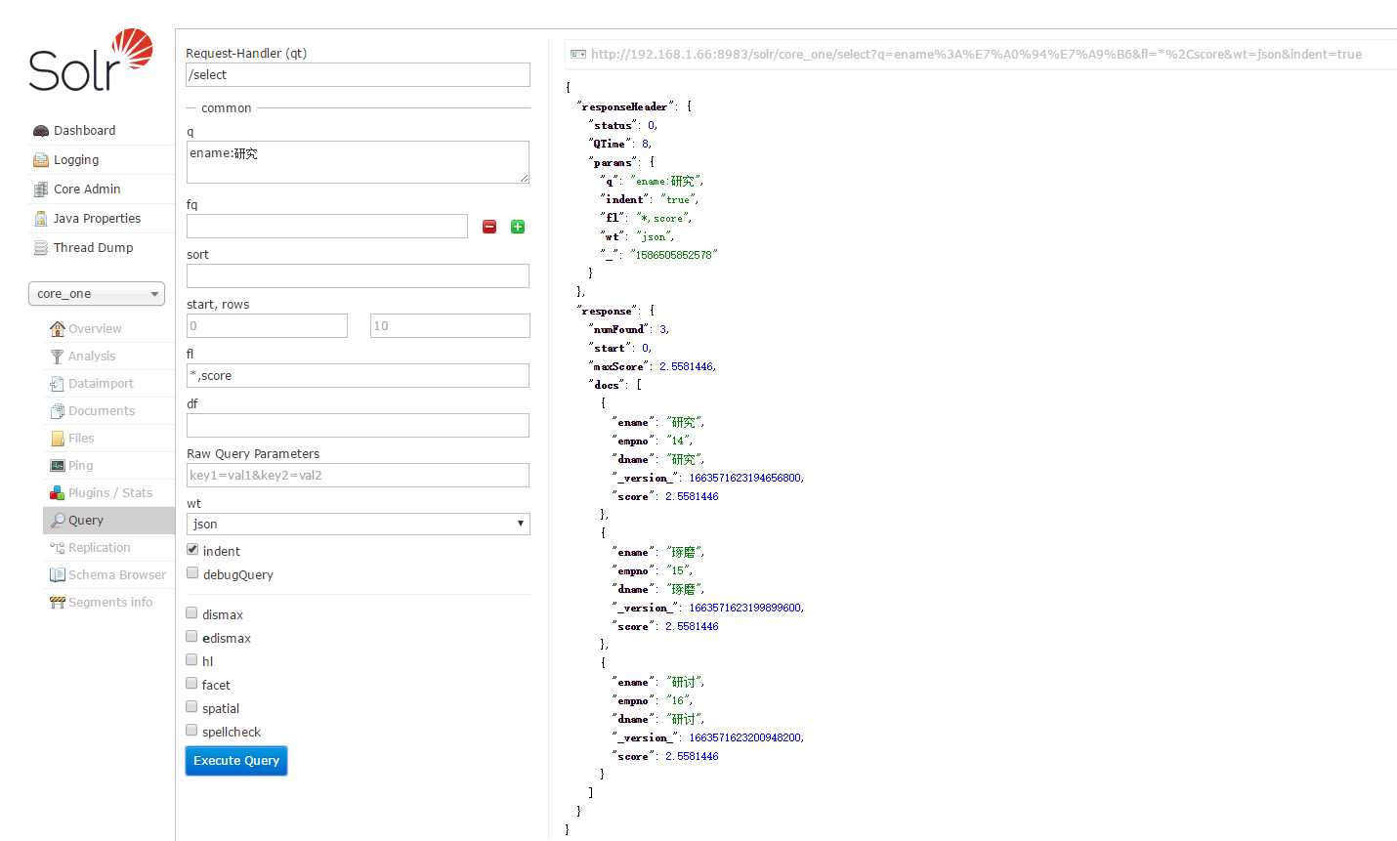The image size is (1397, 841).
Task: Open Segments info link
Action: 110,603
